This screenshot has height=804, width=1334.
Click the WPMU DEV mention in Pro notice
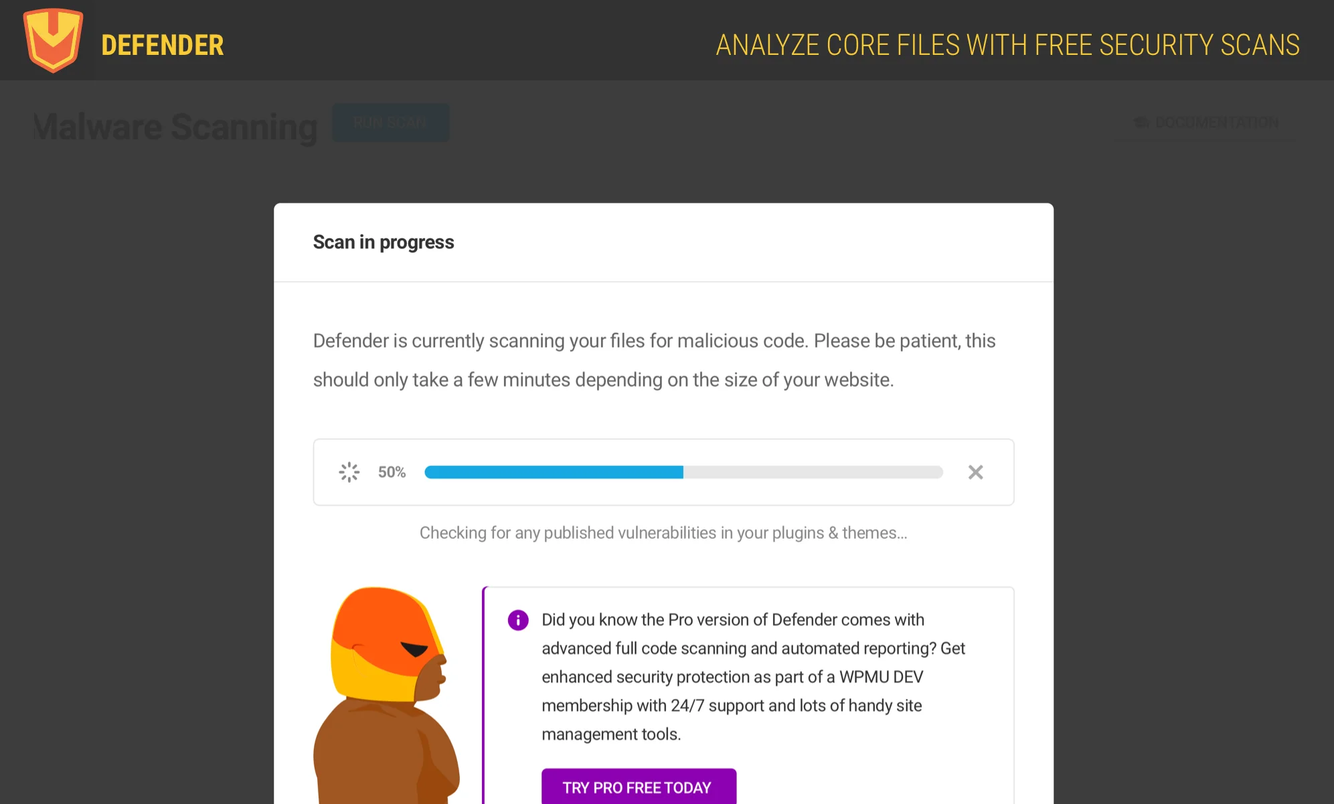tap(881, 677)
